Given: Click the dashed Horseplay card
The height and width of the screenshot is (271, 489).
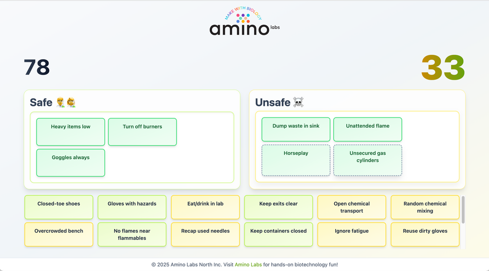Looking at the screenshot, I should pos(296,160).
